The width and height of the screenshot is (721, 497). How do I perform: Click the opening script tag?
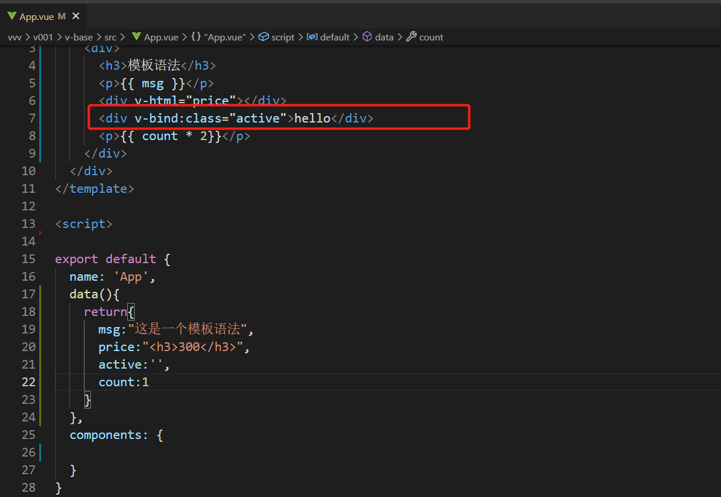pos(84,224)
